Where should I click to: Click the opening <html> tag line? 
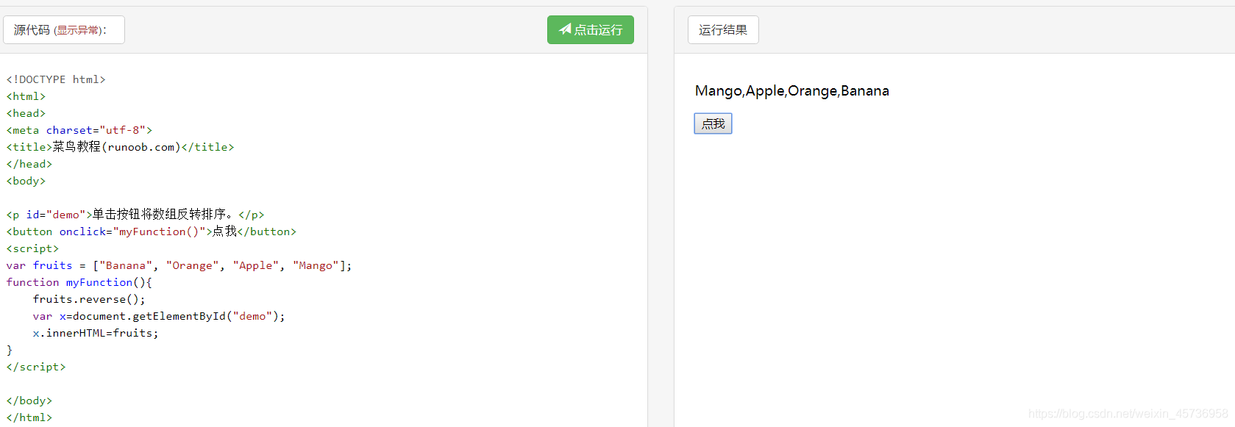(x=26, y=96)
